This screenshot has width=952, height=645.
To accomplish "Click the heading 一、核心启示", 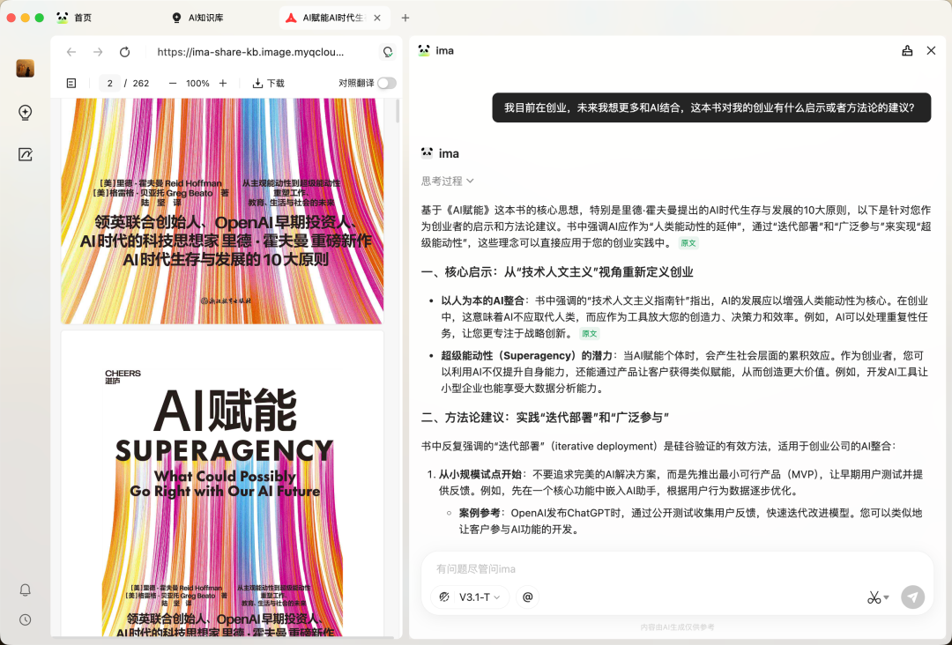I will pos(557,272).
